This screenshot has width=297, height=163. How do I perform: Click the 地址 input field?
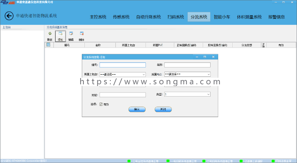(122, 95)
